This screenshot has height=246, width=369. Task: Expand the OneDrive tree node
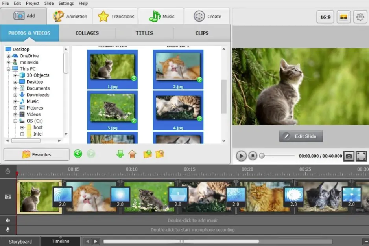[9, 56]
